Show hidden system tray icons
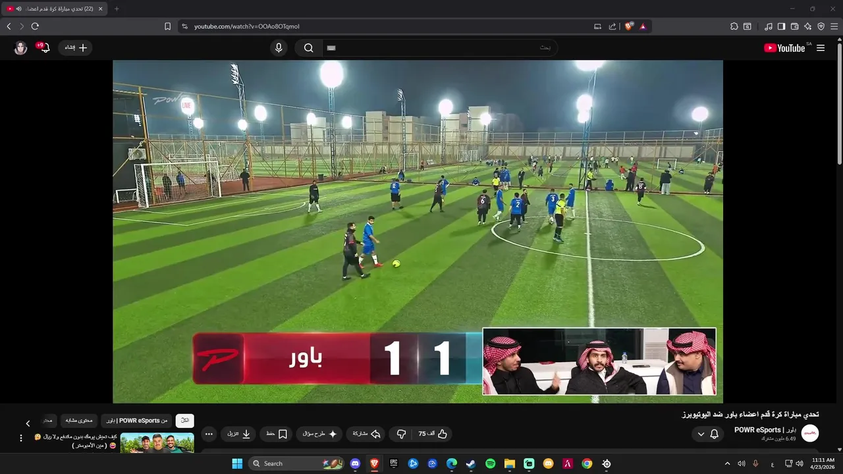 click(x=727, y=463)
